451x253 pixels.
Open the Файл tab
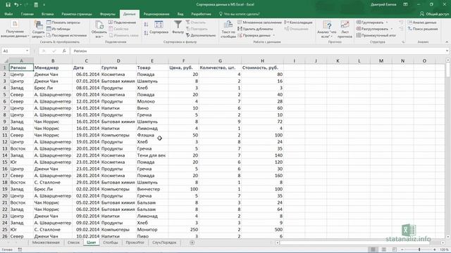(8, 14)
